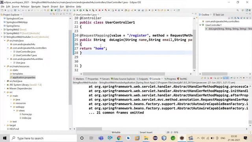The width and height of the screenshot is (252, 142).
Task: Switch to the Data Source Explorer tab
Action: tap(123, 79)
